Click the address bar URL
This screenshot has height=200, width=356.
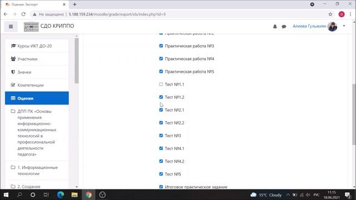[x=117, y=14]
